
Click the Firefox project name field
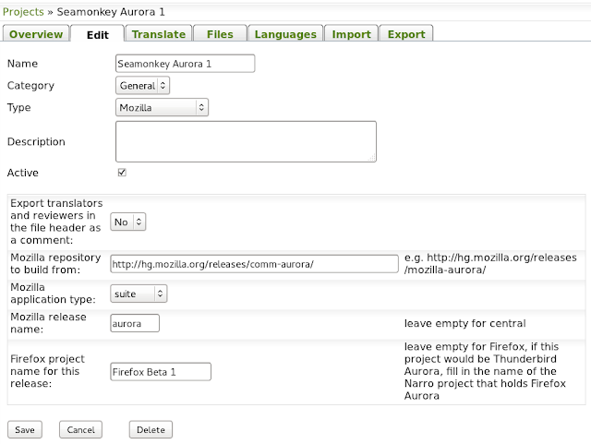click(161, 372)
